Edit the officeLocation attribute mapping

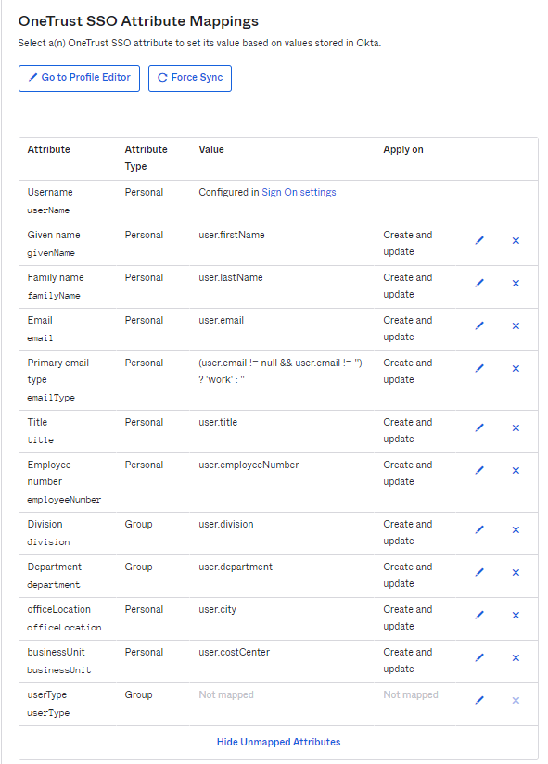pos(479,615)
